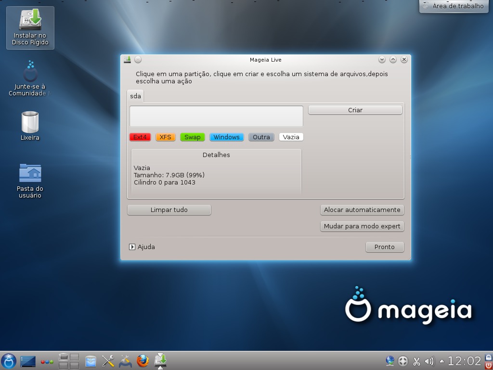Expand the Ajuda help section
493x370 pixels.
pyautogui.click(x=142, y=247)
